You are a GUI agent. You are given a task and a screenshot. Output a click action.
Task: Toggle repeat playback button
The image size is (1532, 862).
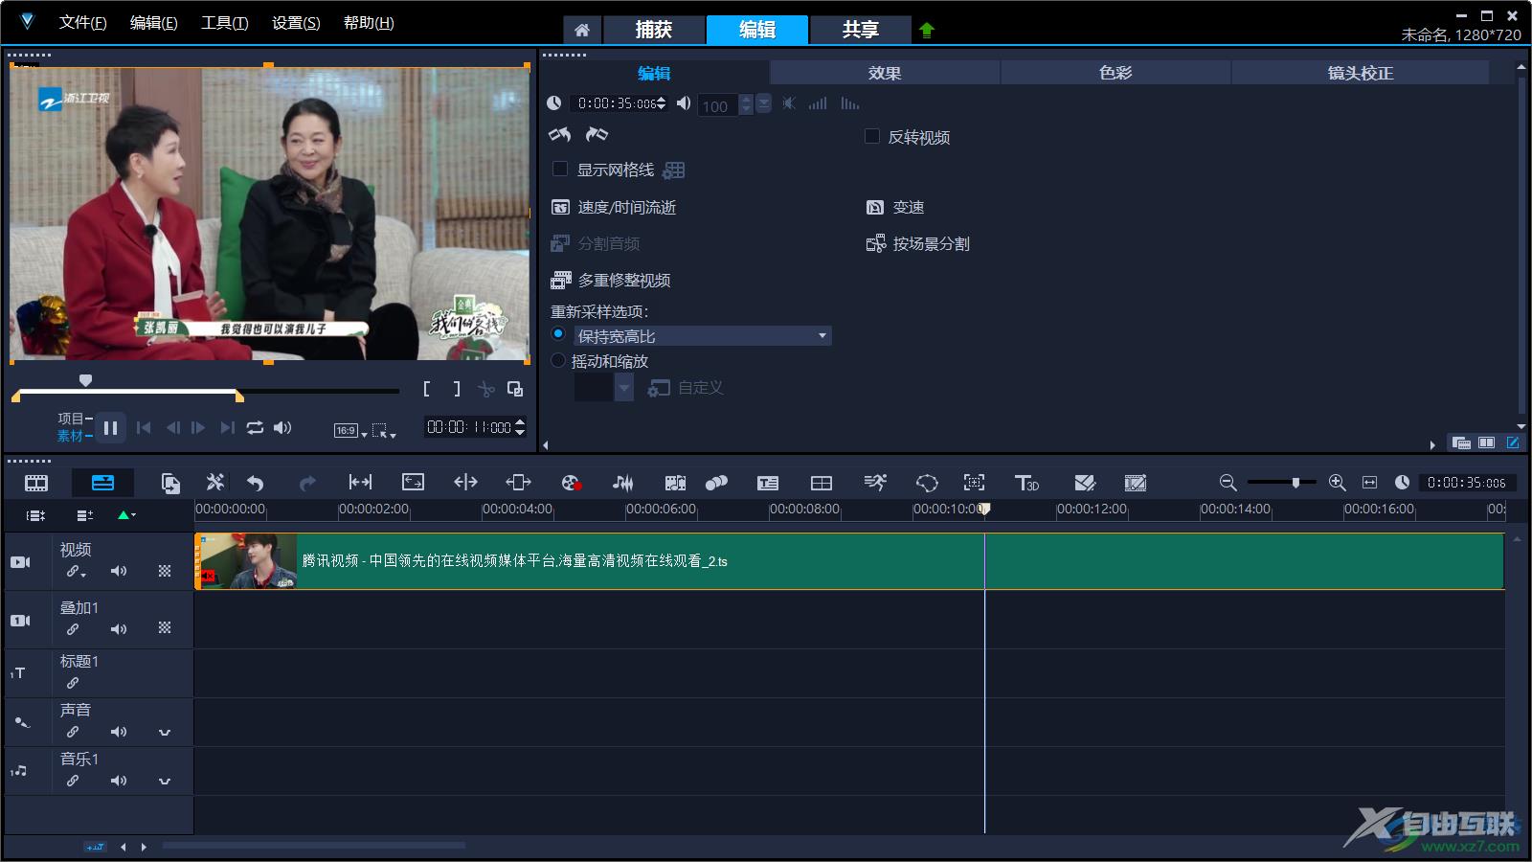tap(255, 428)
